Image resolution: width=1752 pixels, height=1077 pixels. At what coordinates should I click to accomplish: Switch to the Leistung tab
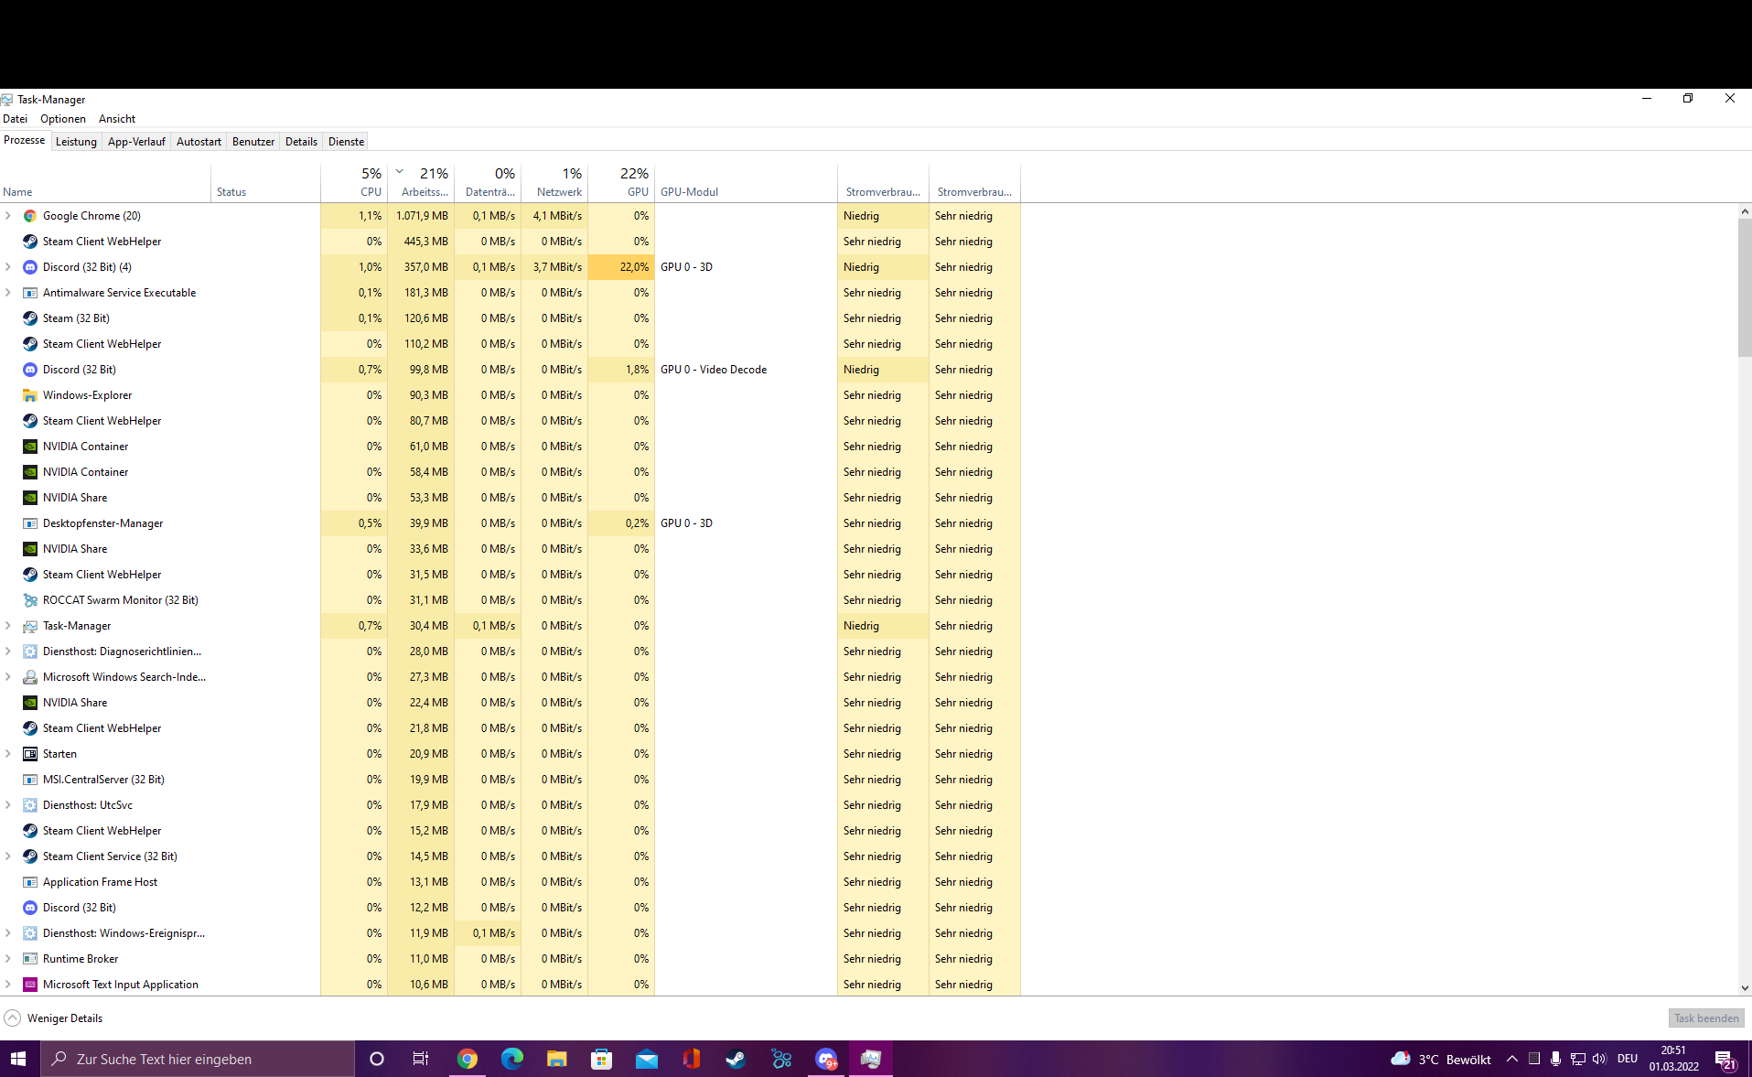pyautogui.click(x=76, y=142)
